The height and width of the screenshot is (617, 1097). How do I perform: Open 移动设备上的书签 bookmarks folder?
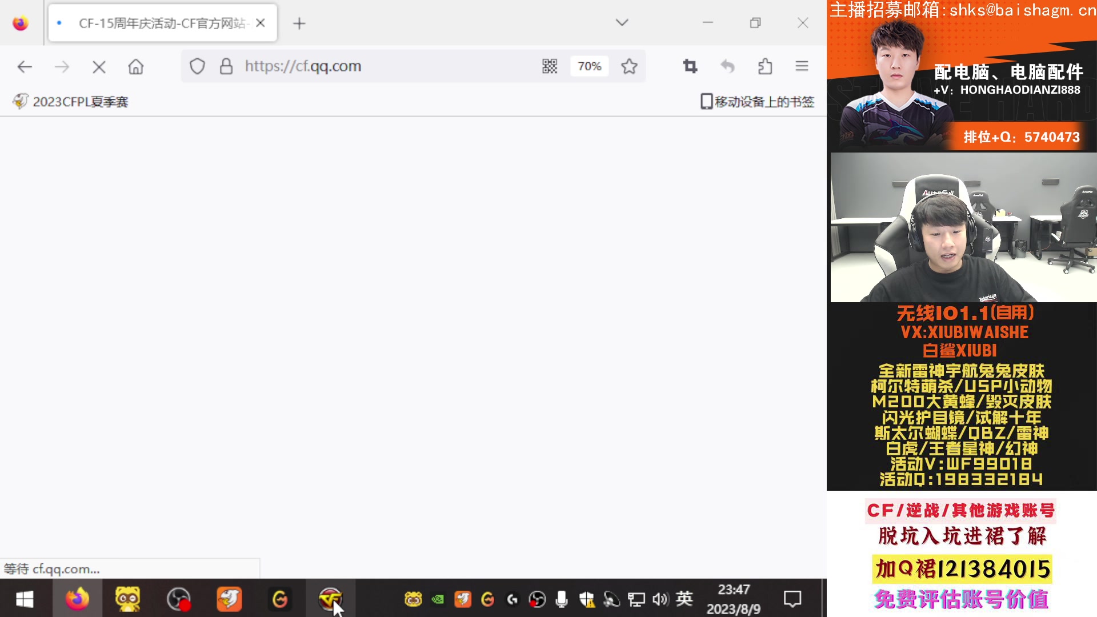(x=757, y=102)
